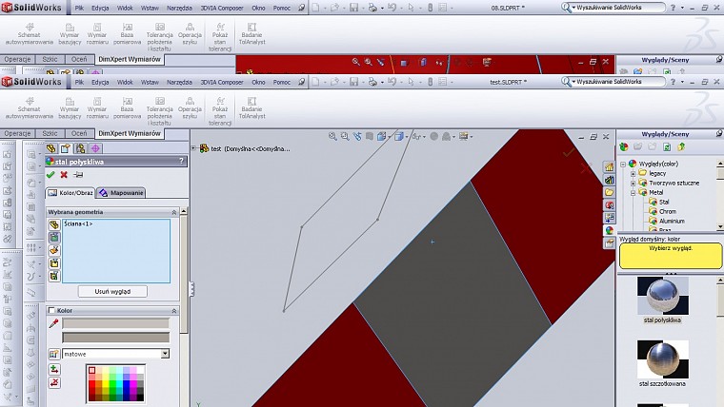This screenshot has height=407, width=724.
Task: Pick pure red in color palette
Action: [91, 383]
